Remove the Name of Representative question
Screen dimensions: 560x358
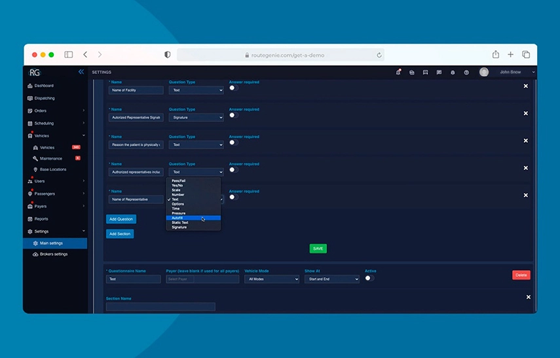click(526, 195)
